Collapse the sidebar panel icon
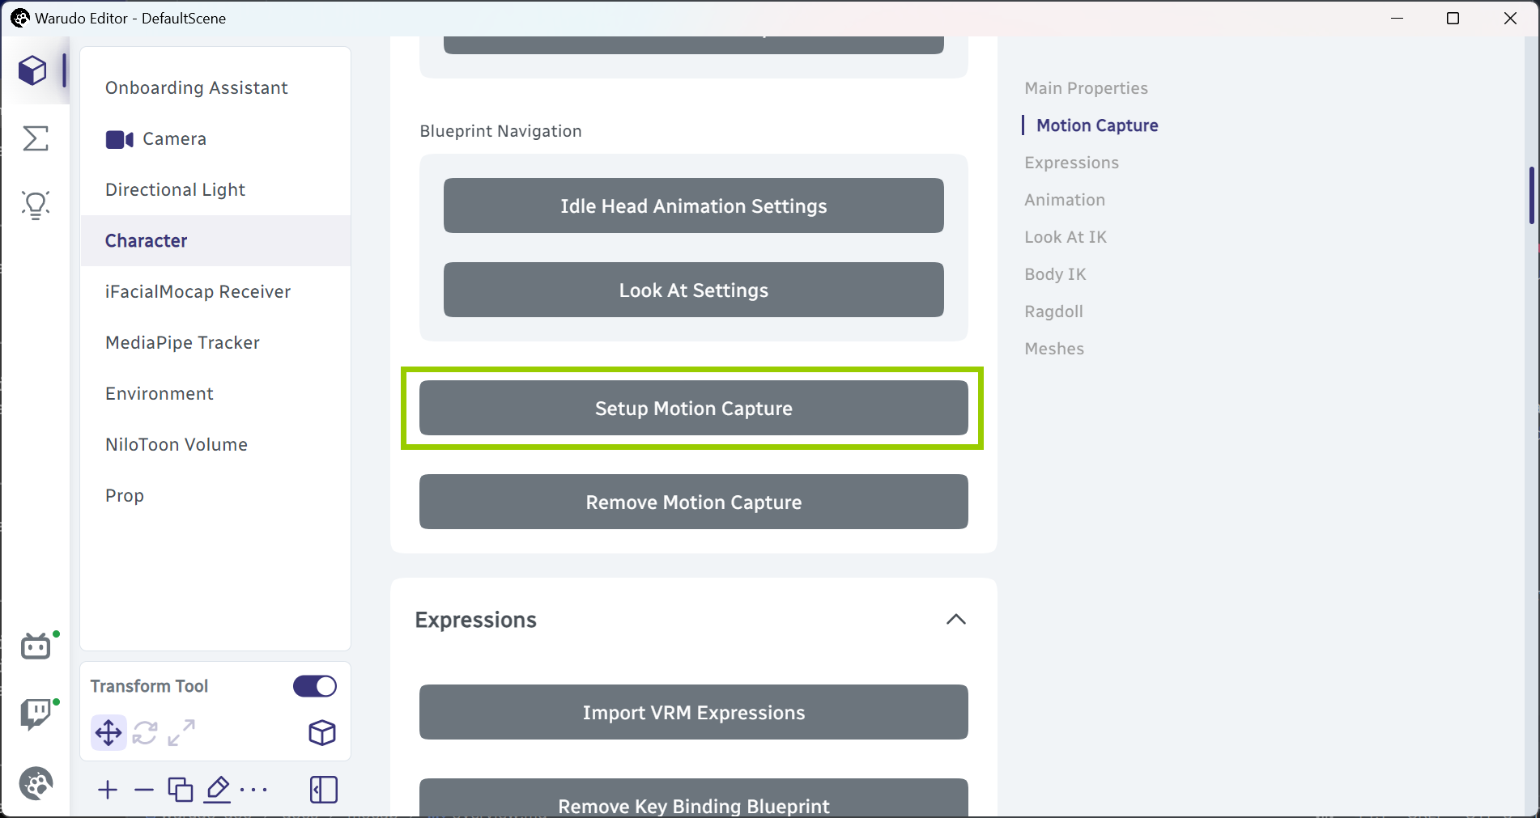This screenshot has width=1540, height=818. [x=324, y=790]
